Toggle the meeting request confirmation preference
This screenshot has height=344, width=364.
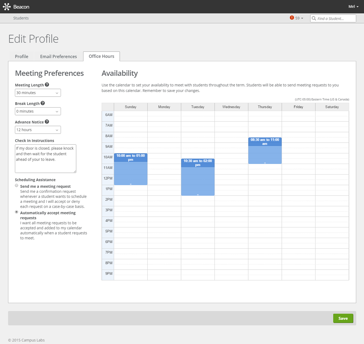point(16,185)
